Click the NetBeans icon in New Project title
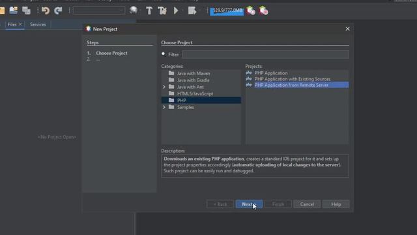The width and height of the screenshot is (417, 235). [89, 29]
